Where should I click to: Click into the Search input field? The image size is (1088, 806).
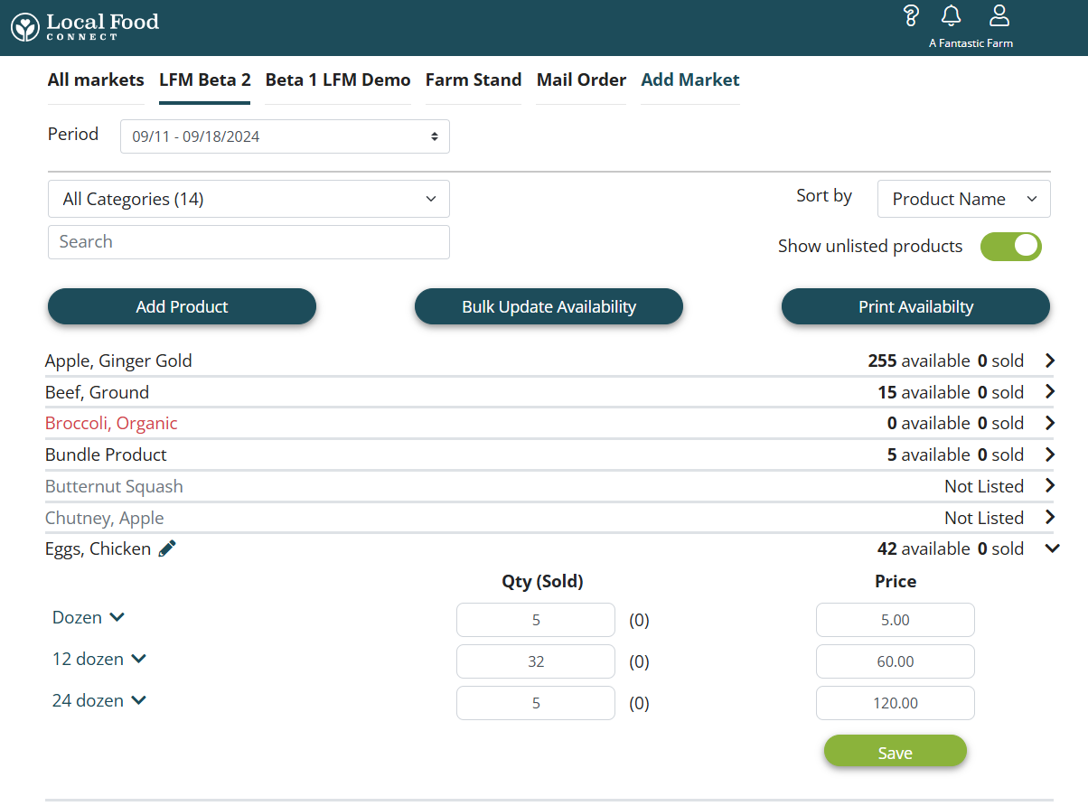point(249,242)
